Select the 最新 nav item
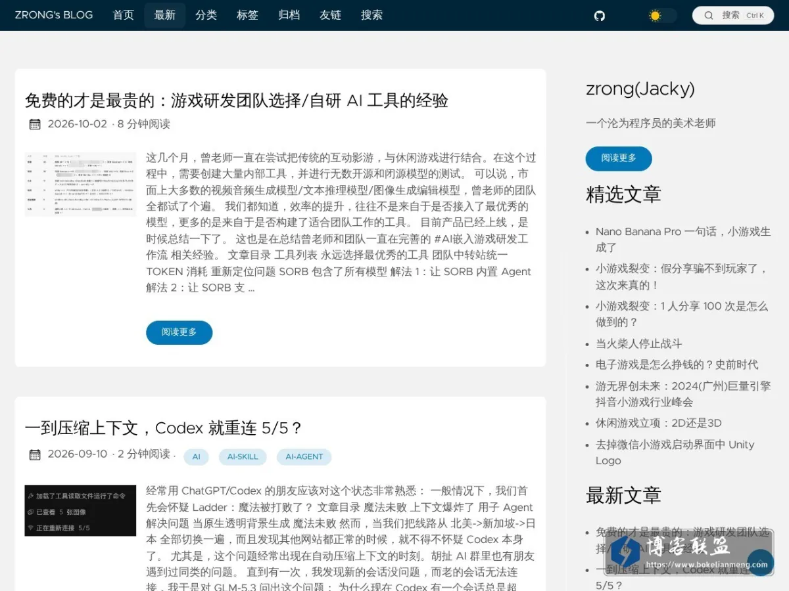This screenshot has height=591, width=789. coord(165,15)
